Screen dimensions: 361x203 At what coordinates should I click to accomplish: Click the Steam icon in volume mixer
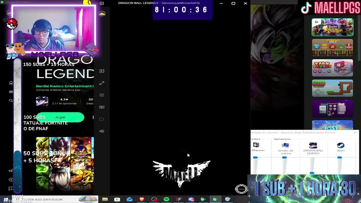tap(341, 145)
